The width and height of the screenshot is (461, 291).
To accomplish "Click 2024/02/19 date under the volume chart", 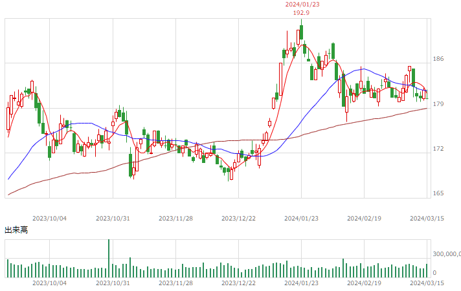I will (364, 283).
